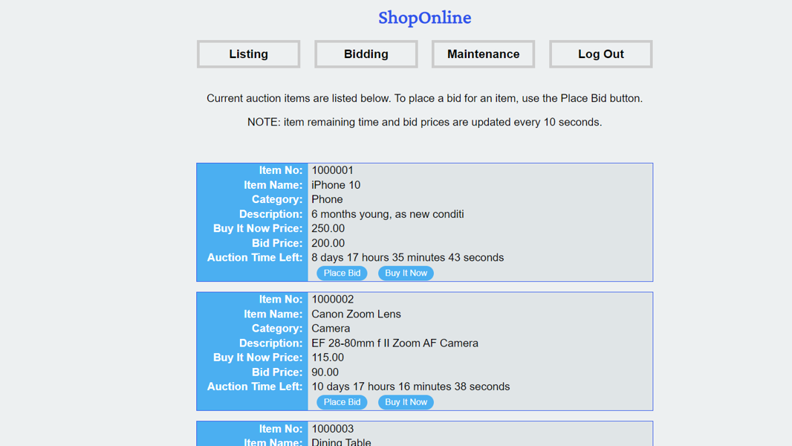792x446 pixels.
Task: Buy the Canon Zoom Lens now
Action: (406, 401)
